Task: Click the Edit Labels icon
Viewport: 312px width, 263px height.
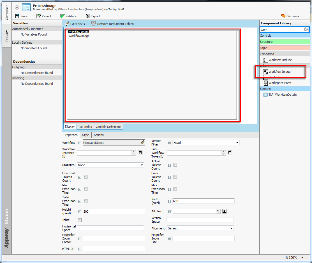Action: [x=67, y=24]
